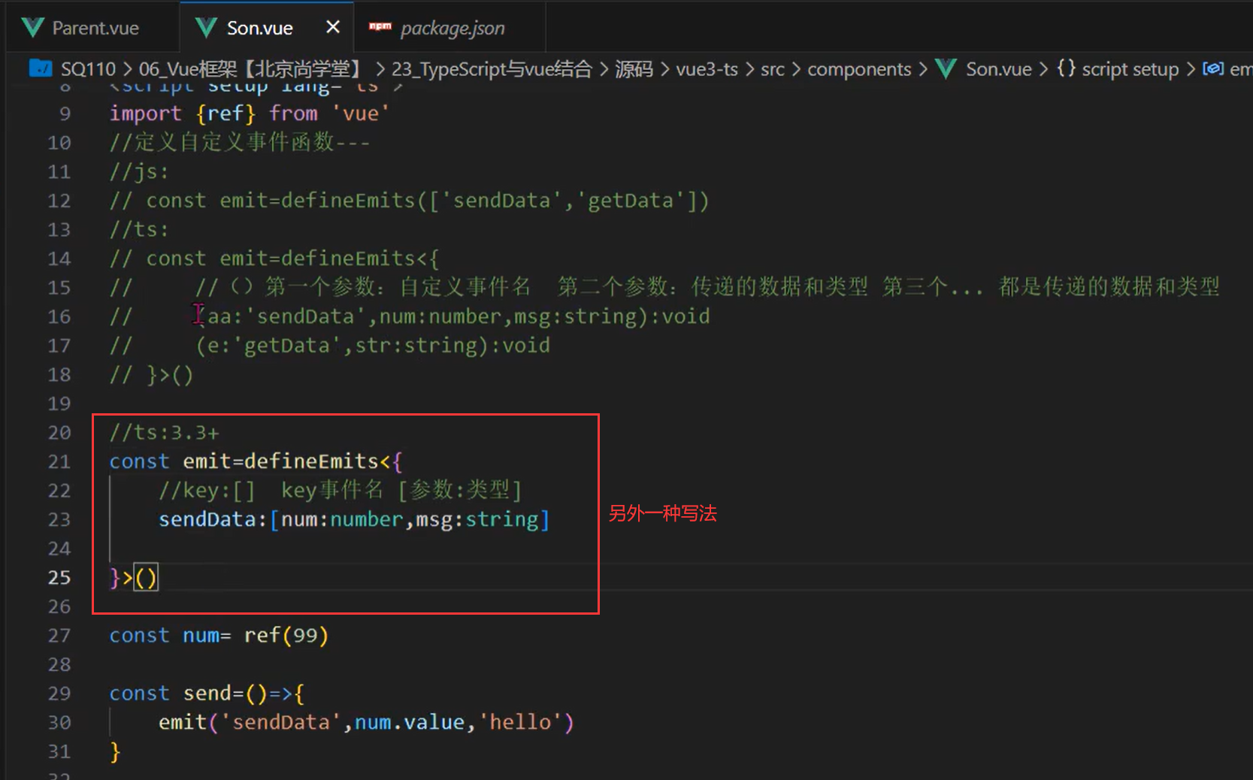This screenshot has width=1253, height=780.
Task: Click the Vue icon on Parent.vue tab
Action: [33, 29]
